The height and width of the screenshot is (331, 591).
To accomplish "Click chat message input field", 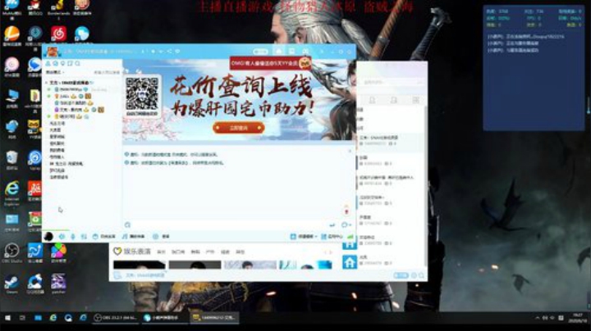I will [230, 225].
